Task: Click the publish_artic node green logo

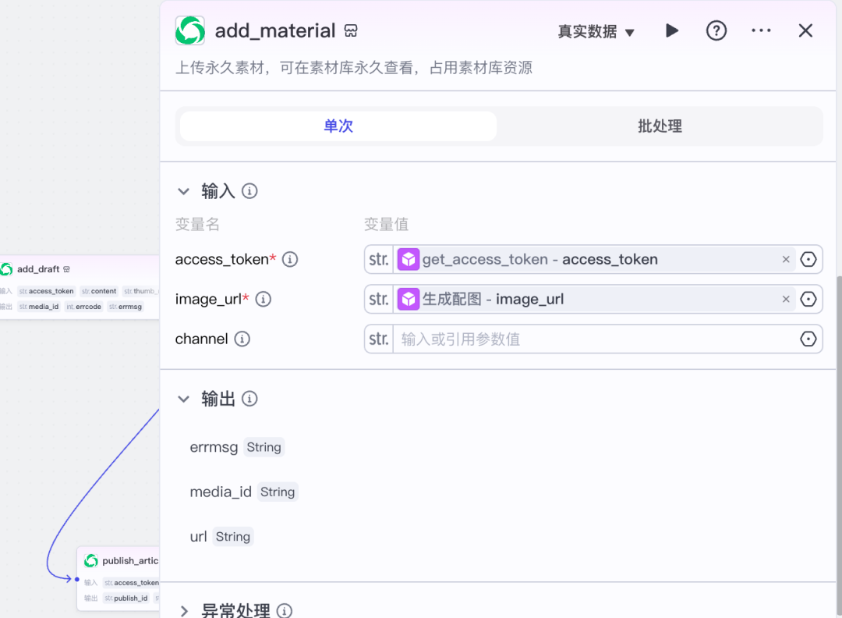Action: (x=91, y=560)
